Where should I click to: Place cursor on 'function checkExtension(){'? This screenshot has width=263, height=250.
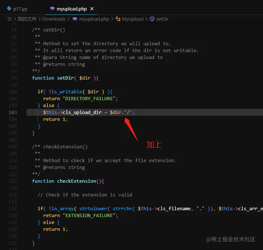(68, 181)
